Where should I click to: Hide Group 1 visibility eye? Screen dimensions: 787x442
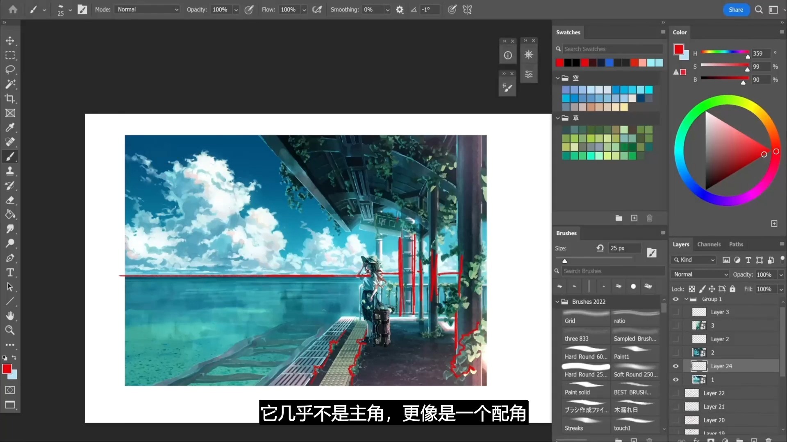click(x=676, y=299)
